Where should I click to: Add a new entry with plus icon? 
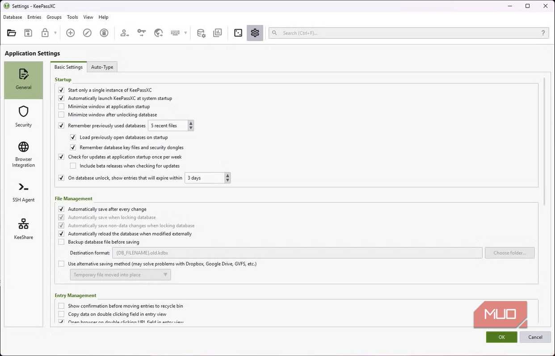tap(71, 33)
